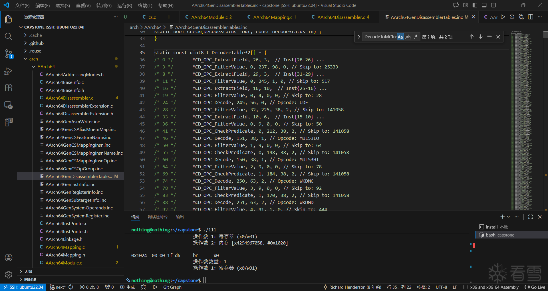Click SSH: ubuntu22.04 remote indicator
This screenshot has width=548, height=291.
(23, 287)
